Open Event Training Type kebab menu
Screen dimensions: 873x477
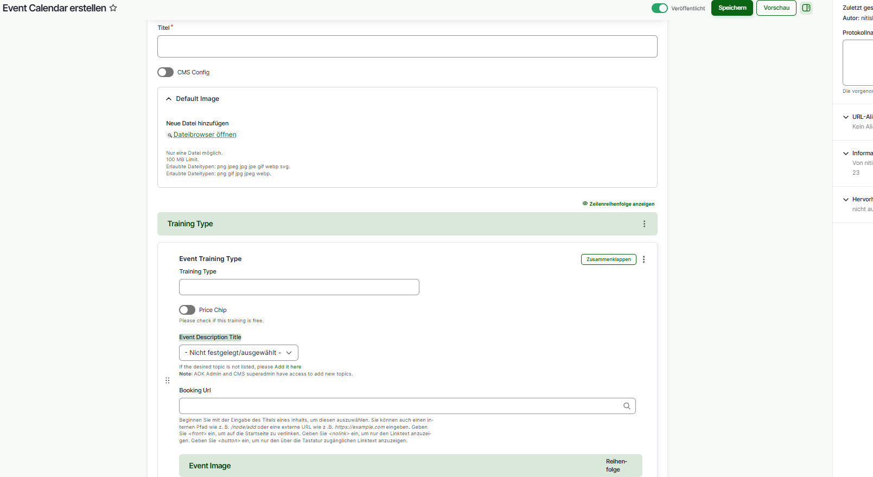click(x=643, y=259)
